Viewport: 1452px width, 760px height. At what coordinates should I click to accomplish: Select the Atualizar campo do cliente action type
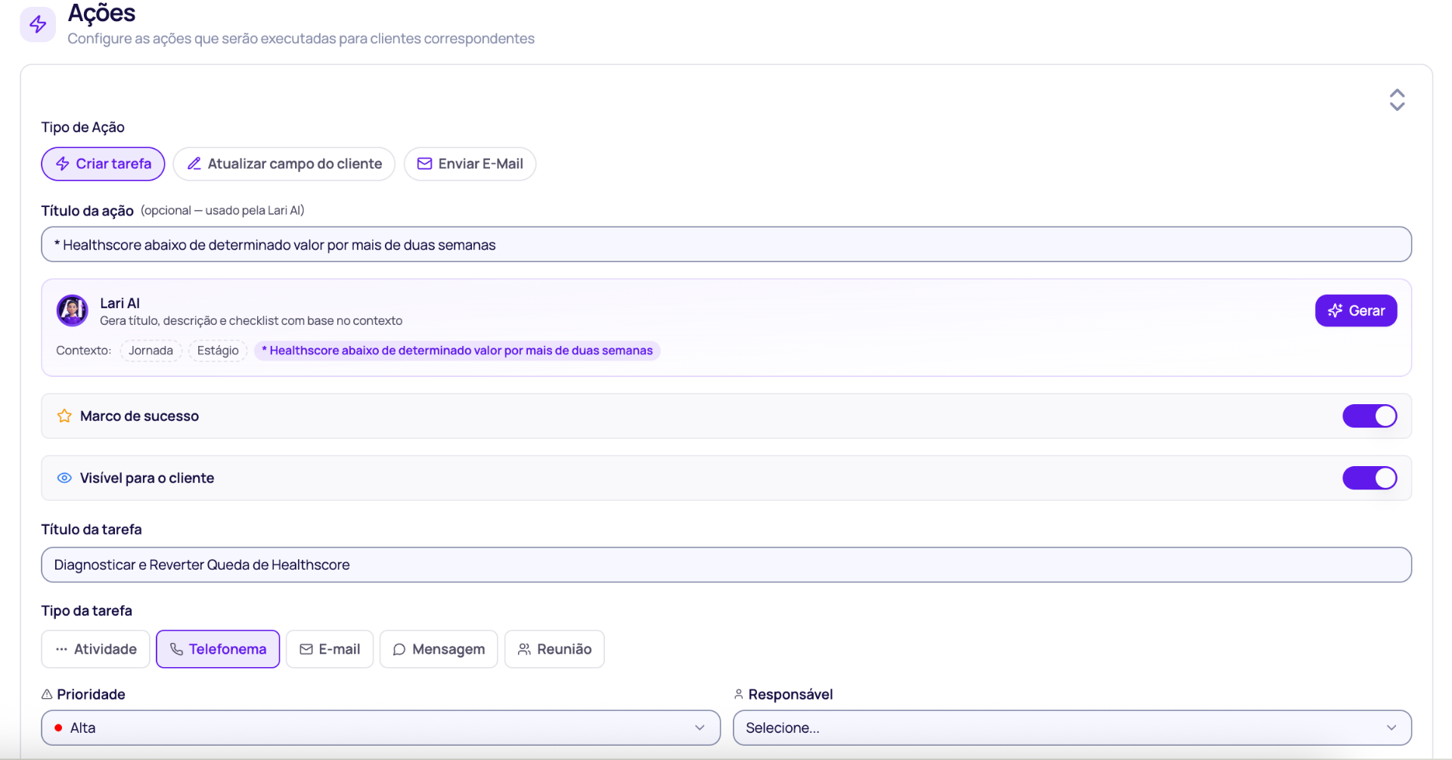pos(284,164)
